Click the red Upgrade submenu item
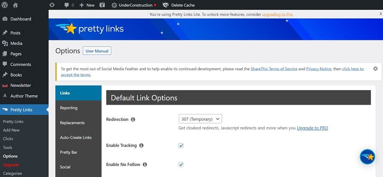The image size is (383, 177). [11, 165]
